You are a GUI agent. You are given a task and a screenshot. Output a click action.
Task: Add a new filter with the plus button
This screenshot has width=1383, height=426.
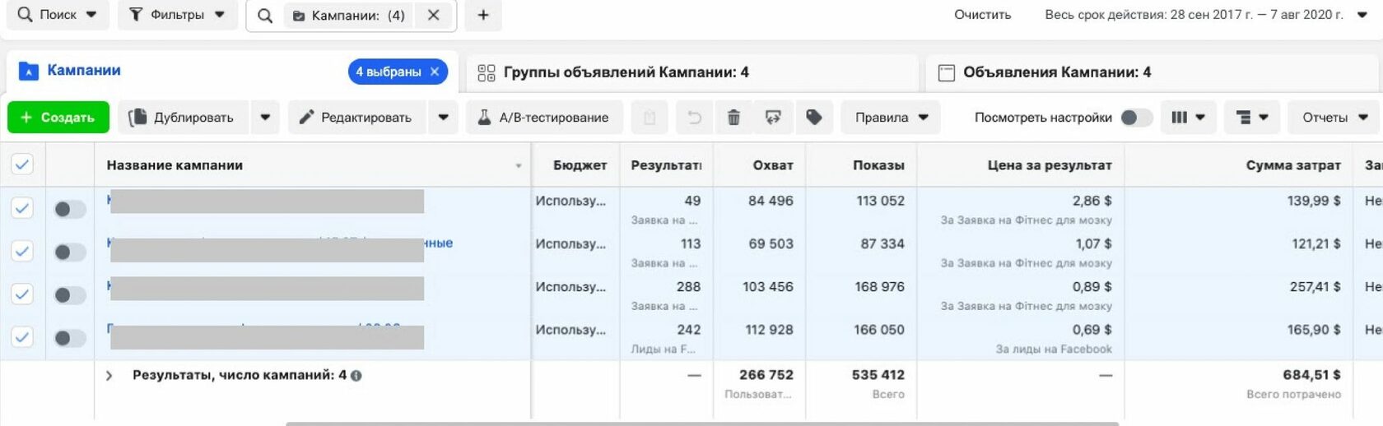pyautogui.click(x=483, y=15)
